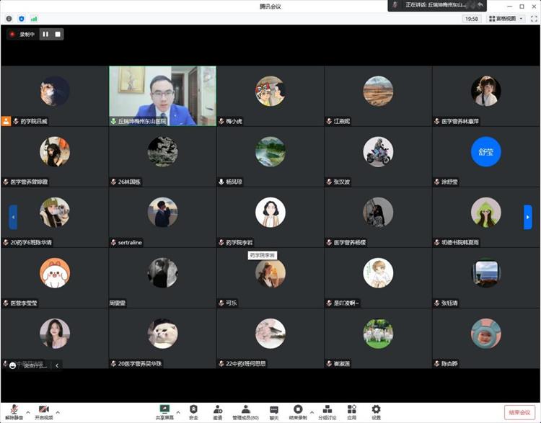Open the emoji reaction smiley icon

(13, 365)
